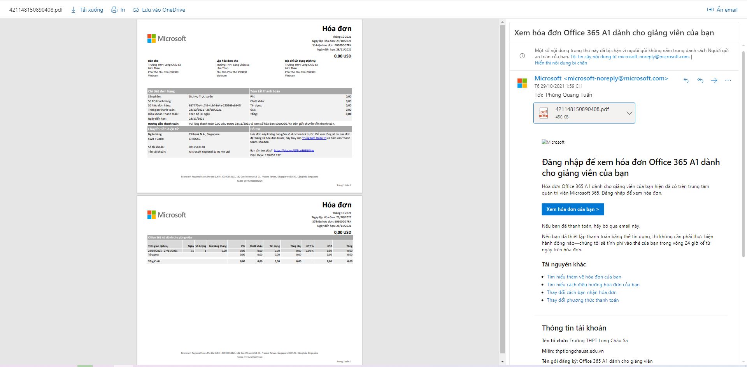Click Tên tổ chức Trường THPT Long Châu Sa
The width and height of the screenshot is (747, 367).
(x=585, y=341)
